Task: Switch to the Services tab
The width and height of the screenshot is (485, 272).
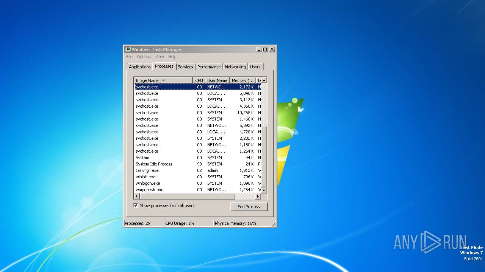Action: [x=185, y=67]
